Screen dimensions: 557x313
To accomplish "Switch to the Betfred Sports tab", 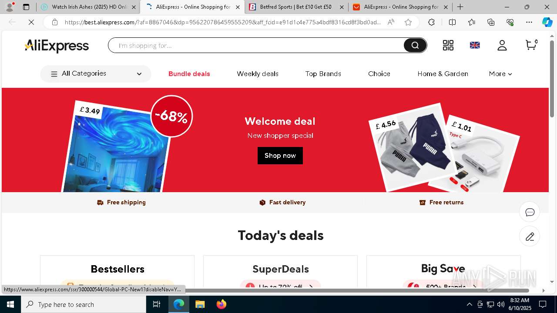I will tap(296, 7).
